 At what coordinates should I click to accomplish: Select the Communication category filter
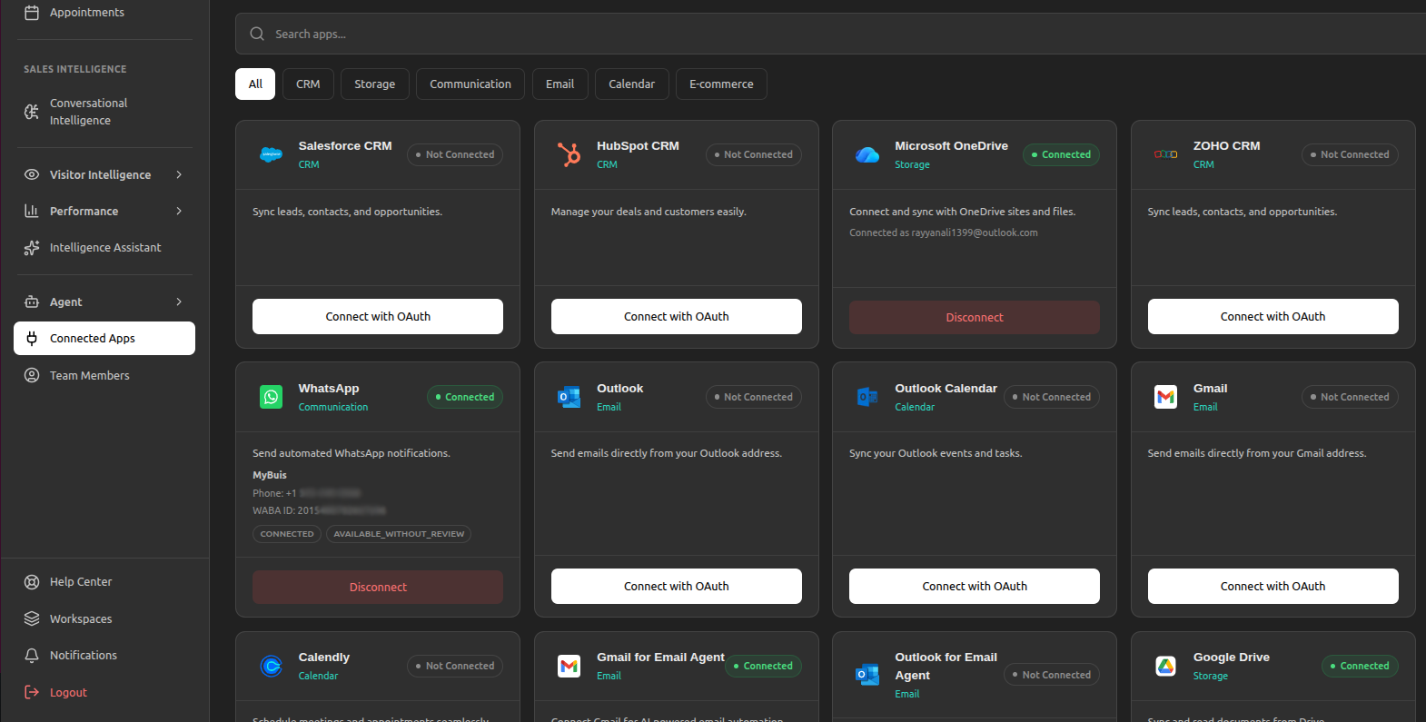470,84
